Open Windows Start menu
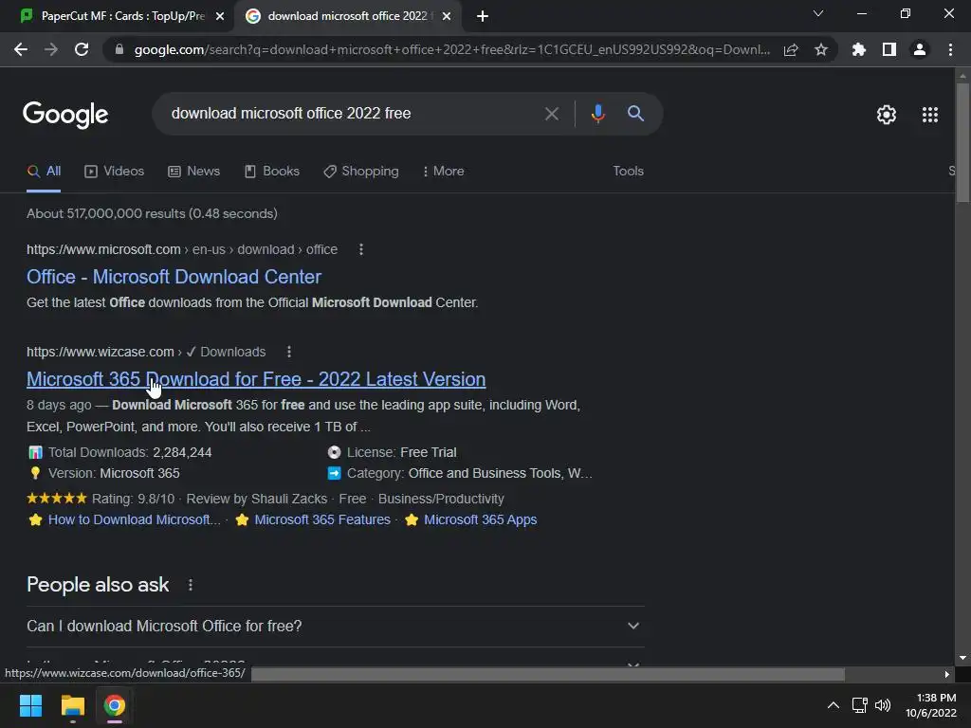This screenshot has height=728, width=971. [x=30, y=705]
